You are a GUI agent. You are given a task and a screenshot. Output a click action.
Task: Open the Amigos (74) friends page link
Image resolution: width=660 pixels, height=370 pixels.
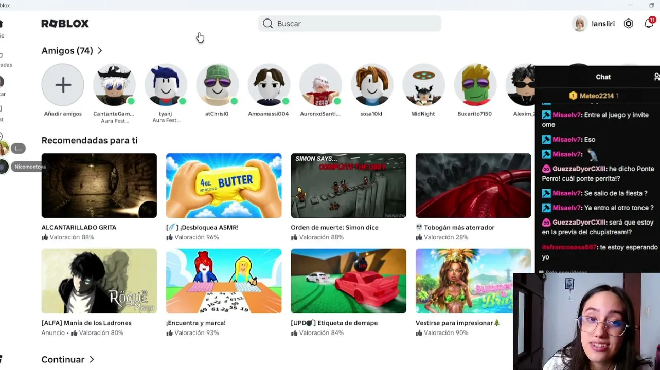click(67, 51)
